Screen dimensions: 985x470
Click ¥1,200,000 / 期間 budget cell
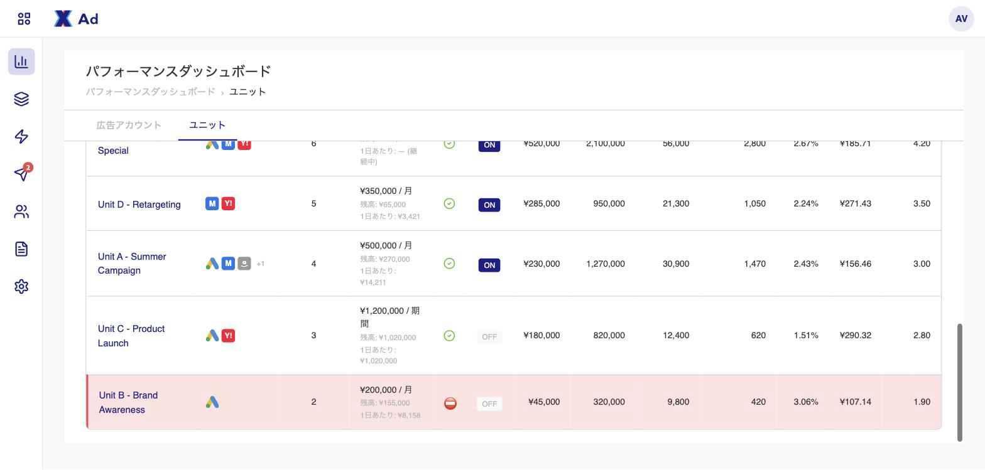click(389, 317)
